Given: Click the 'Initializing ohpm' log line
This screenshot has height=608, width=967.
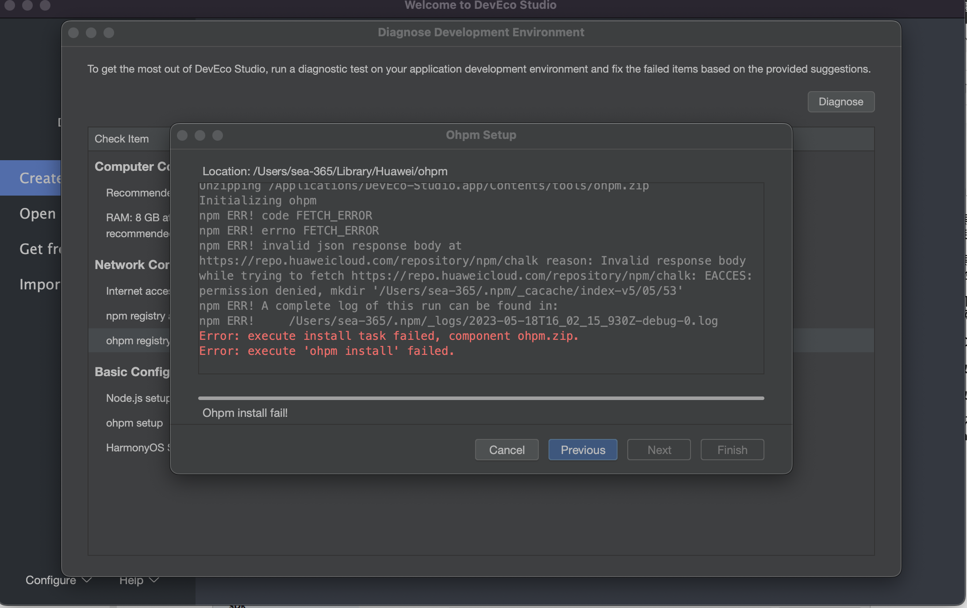Looking at the screenshot, I should click(257, 200).
